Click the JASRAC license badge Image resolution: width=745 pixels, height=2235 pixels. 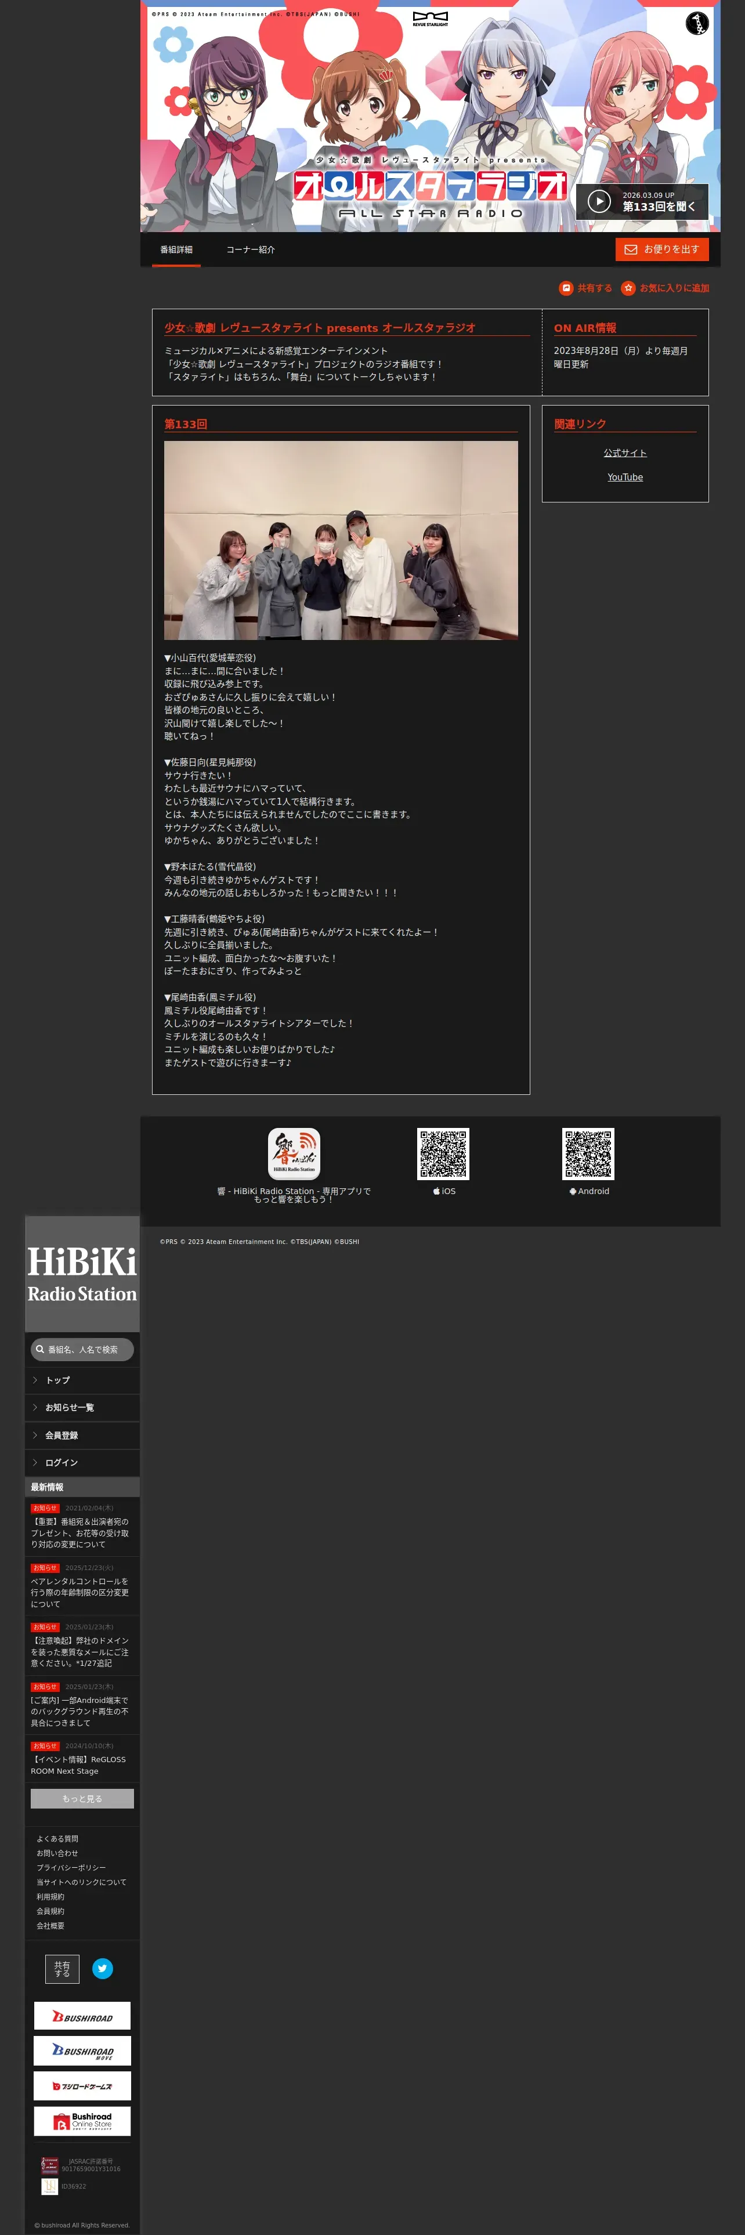pos(50,2165)
